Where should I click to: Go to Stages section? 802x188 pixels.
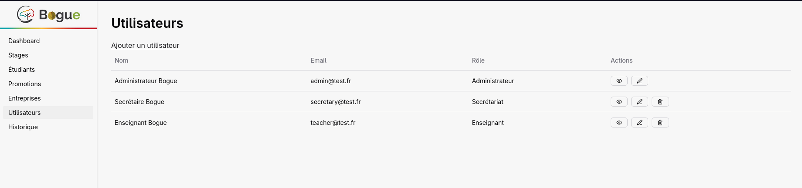click(x=18, y=55)
